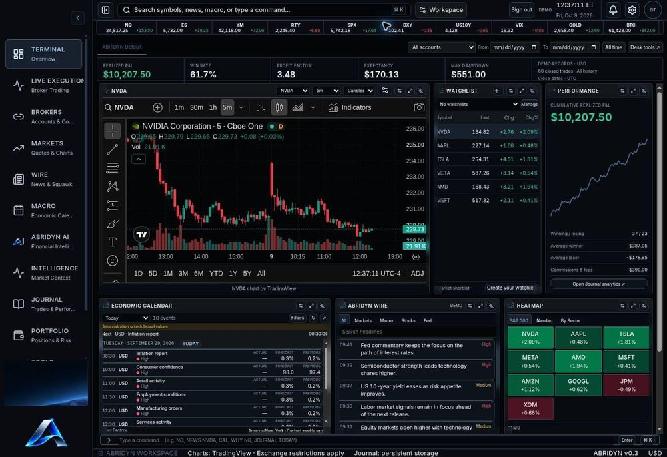Click the Sign out button
Image resolution: width=667 pixels, height=457 pixels.
522,10
